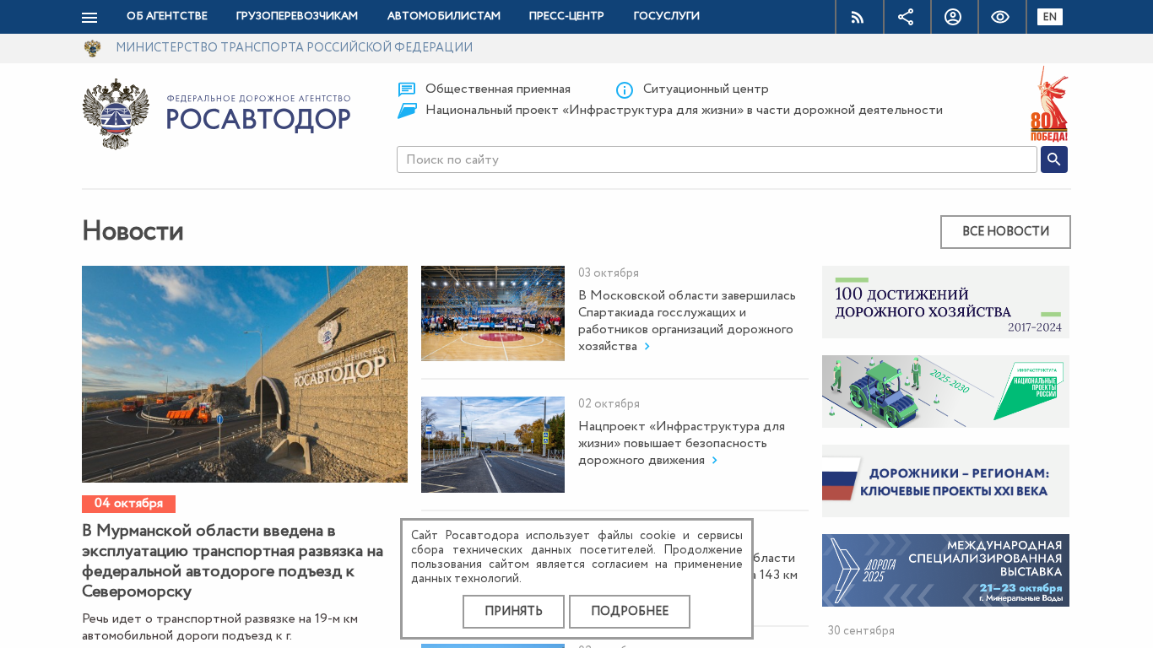
Task: Open the Rosavtodor tunnel wall news photo
Action: (x=245, y=374)
